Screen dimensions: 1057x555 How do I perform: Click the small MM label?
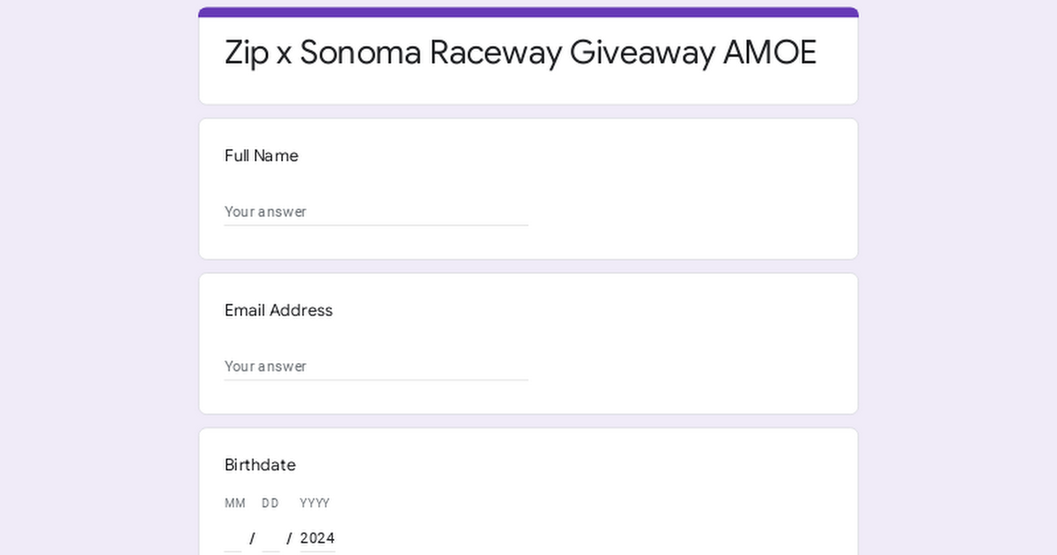click(234, 503)
